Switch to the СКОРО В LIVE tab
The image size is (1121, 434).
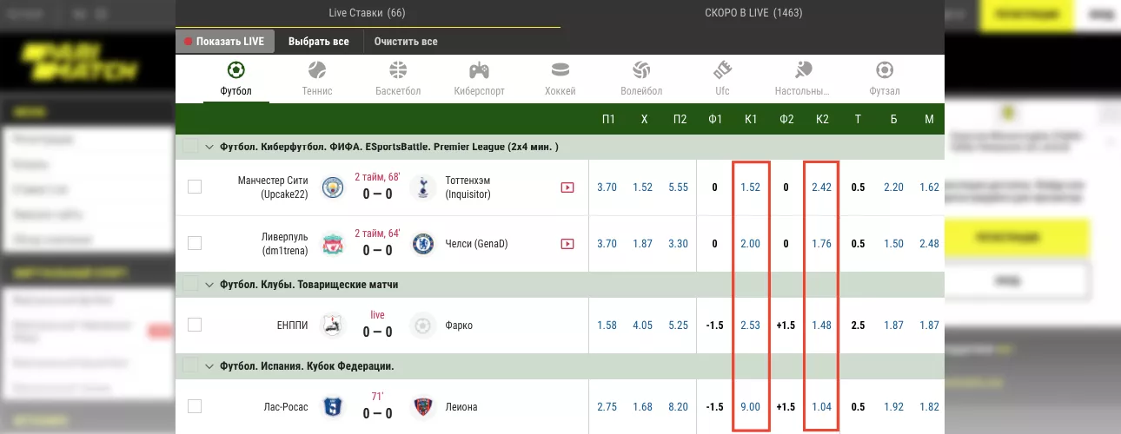(753, 13)
